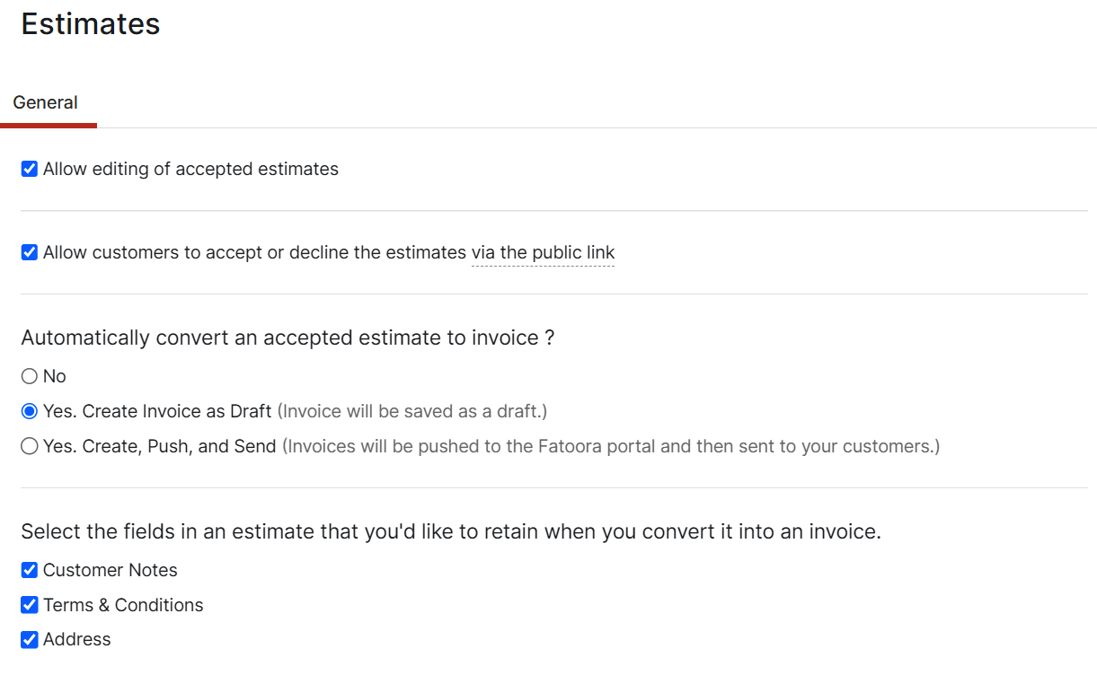Image resolution: width=1097 pixels, height=675 pixels.
Task: Untick the Address checkbox
Action: [30, 640]
